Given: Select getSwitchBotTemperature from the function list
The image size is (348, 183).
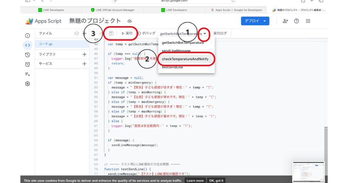Looking at the screenshot, I should [183, 43].
